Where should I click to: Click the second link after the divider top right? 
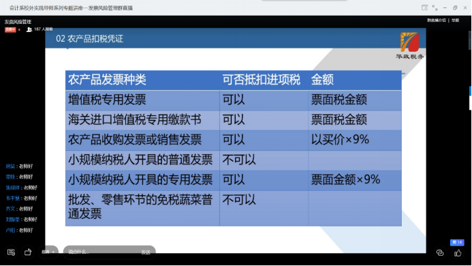tap(455, 20)
